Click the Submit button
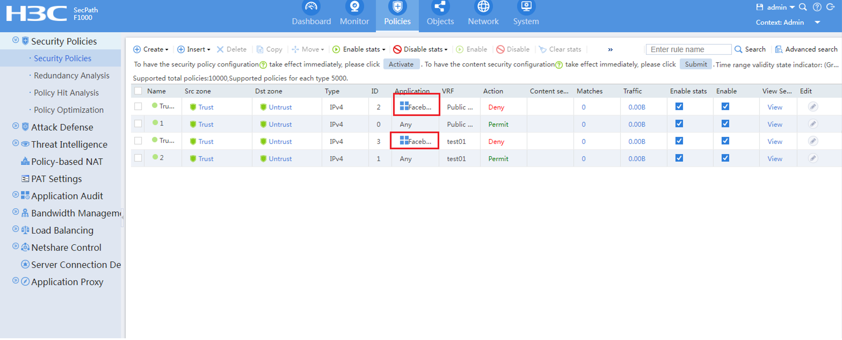Viewport: 842px width, 340px height. 696,64
